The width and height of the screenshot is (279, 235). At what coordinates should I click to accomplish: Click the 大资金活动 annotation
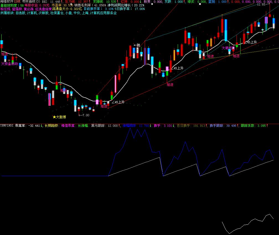point(10,64)
